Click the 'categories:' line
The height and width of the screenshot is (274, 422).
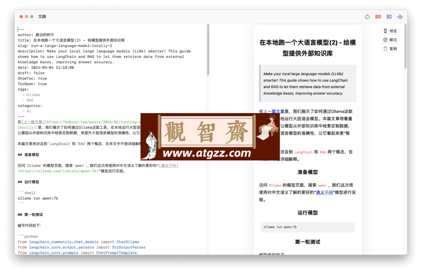(x=30, y=106)
